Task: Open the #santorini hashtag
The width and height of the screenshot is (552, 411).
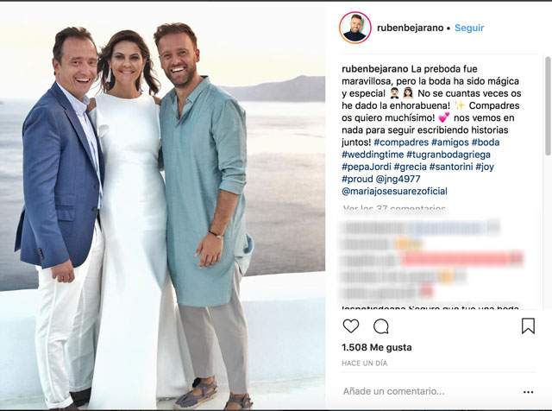Action: tap(451, 167)
